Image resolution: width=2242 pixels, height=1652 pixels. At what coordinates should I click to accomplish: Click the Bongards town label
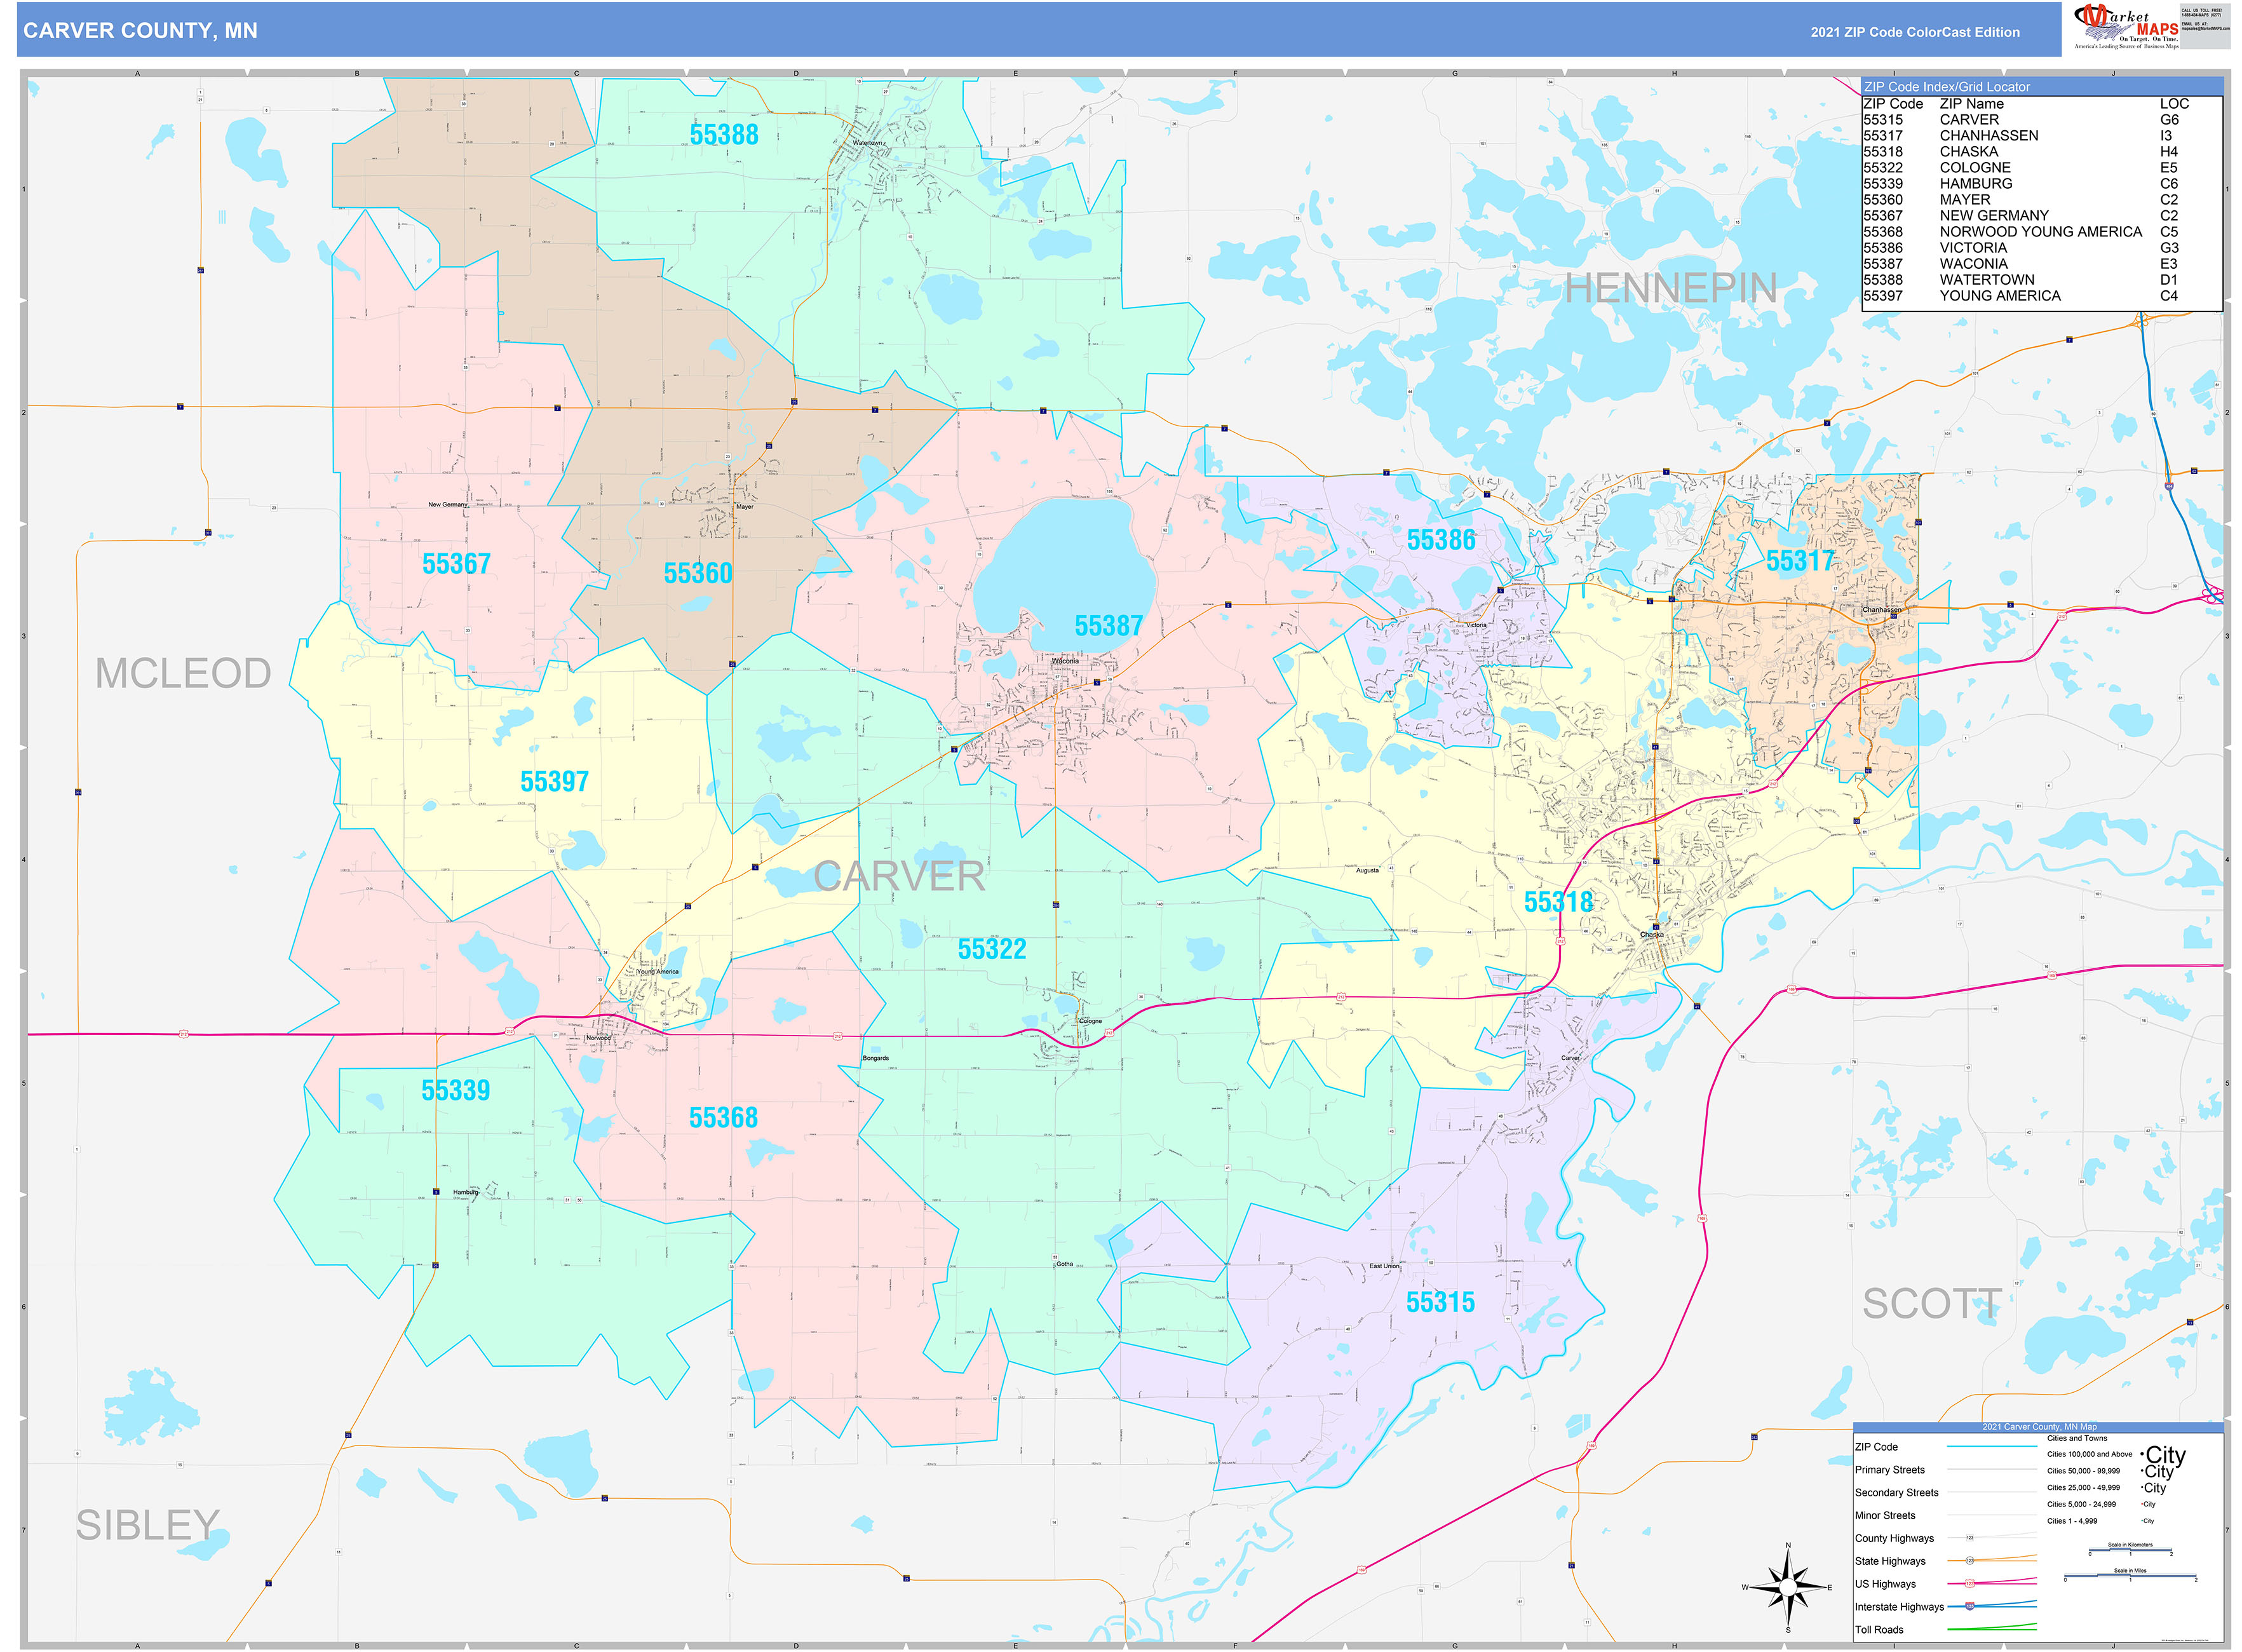(x=876, y=1058)
